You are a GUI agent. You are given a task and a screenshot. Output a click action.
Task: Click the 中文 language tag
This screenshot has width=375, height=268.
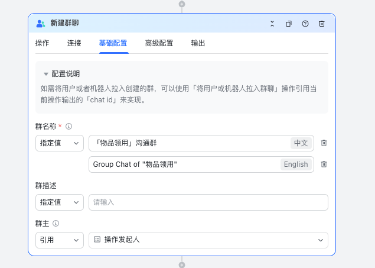click(x=301, y=143)
